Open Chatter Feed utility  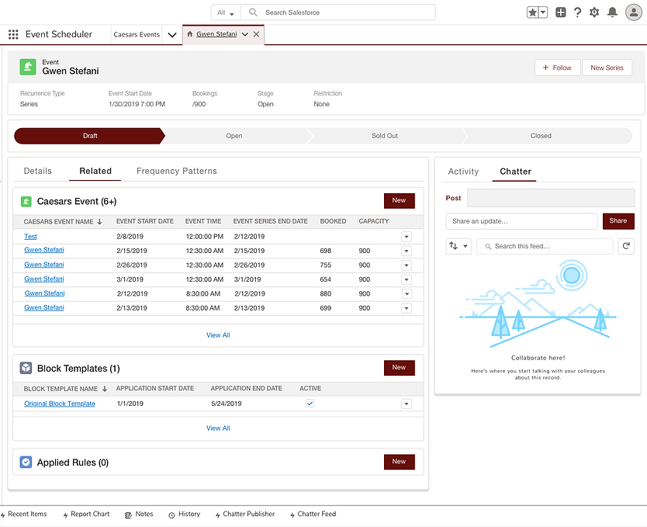313,515
